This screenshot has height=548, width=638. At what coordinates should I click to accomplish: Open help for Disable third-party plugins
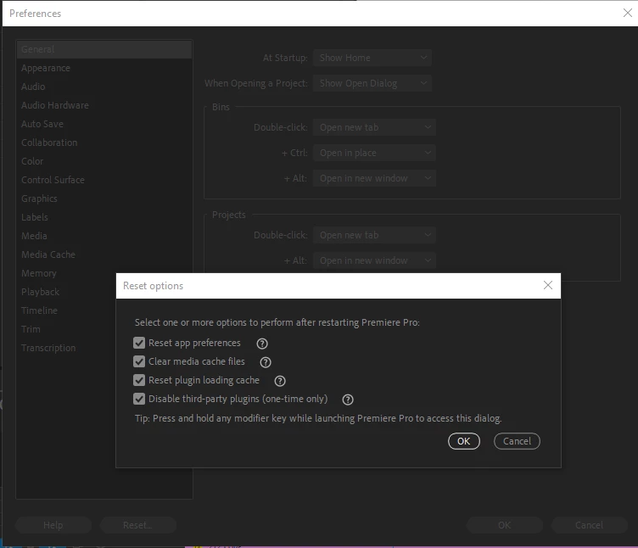point(348,400)
